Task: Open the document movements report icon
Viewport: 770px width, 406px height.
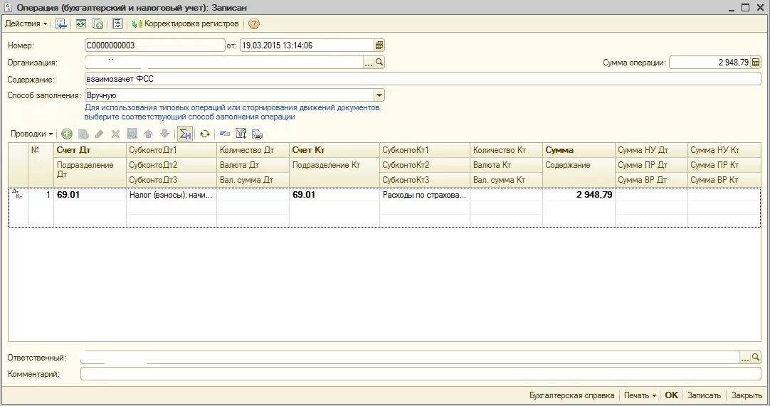Action: (117, 23)
